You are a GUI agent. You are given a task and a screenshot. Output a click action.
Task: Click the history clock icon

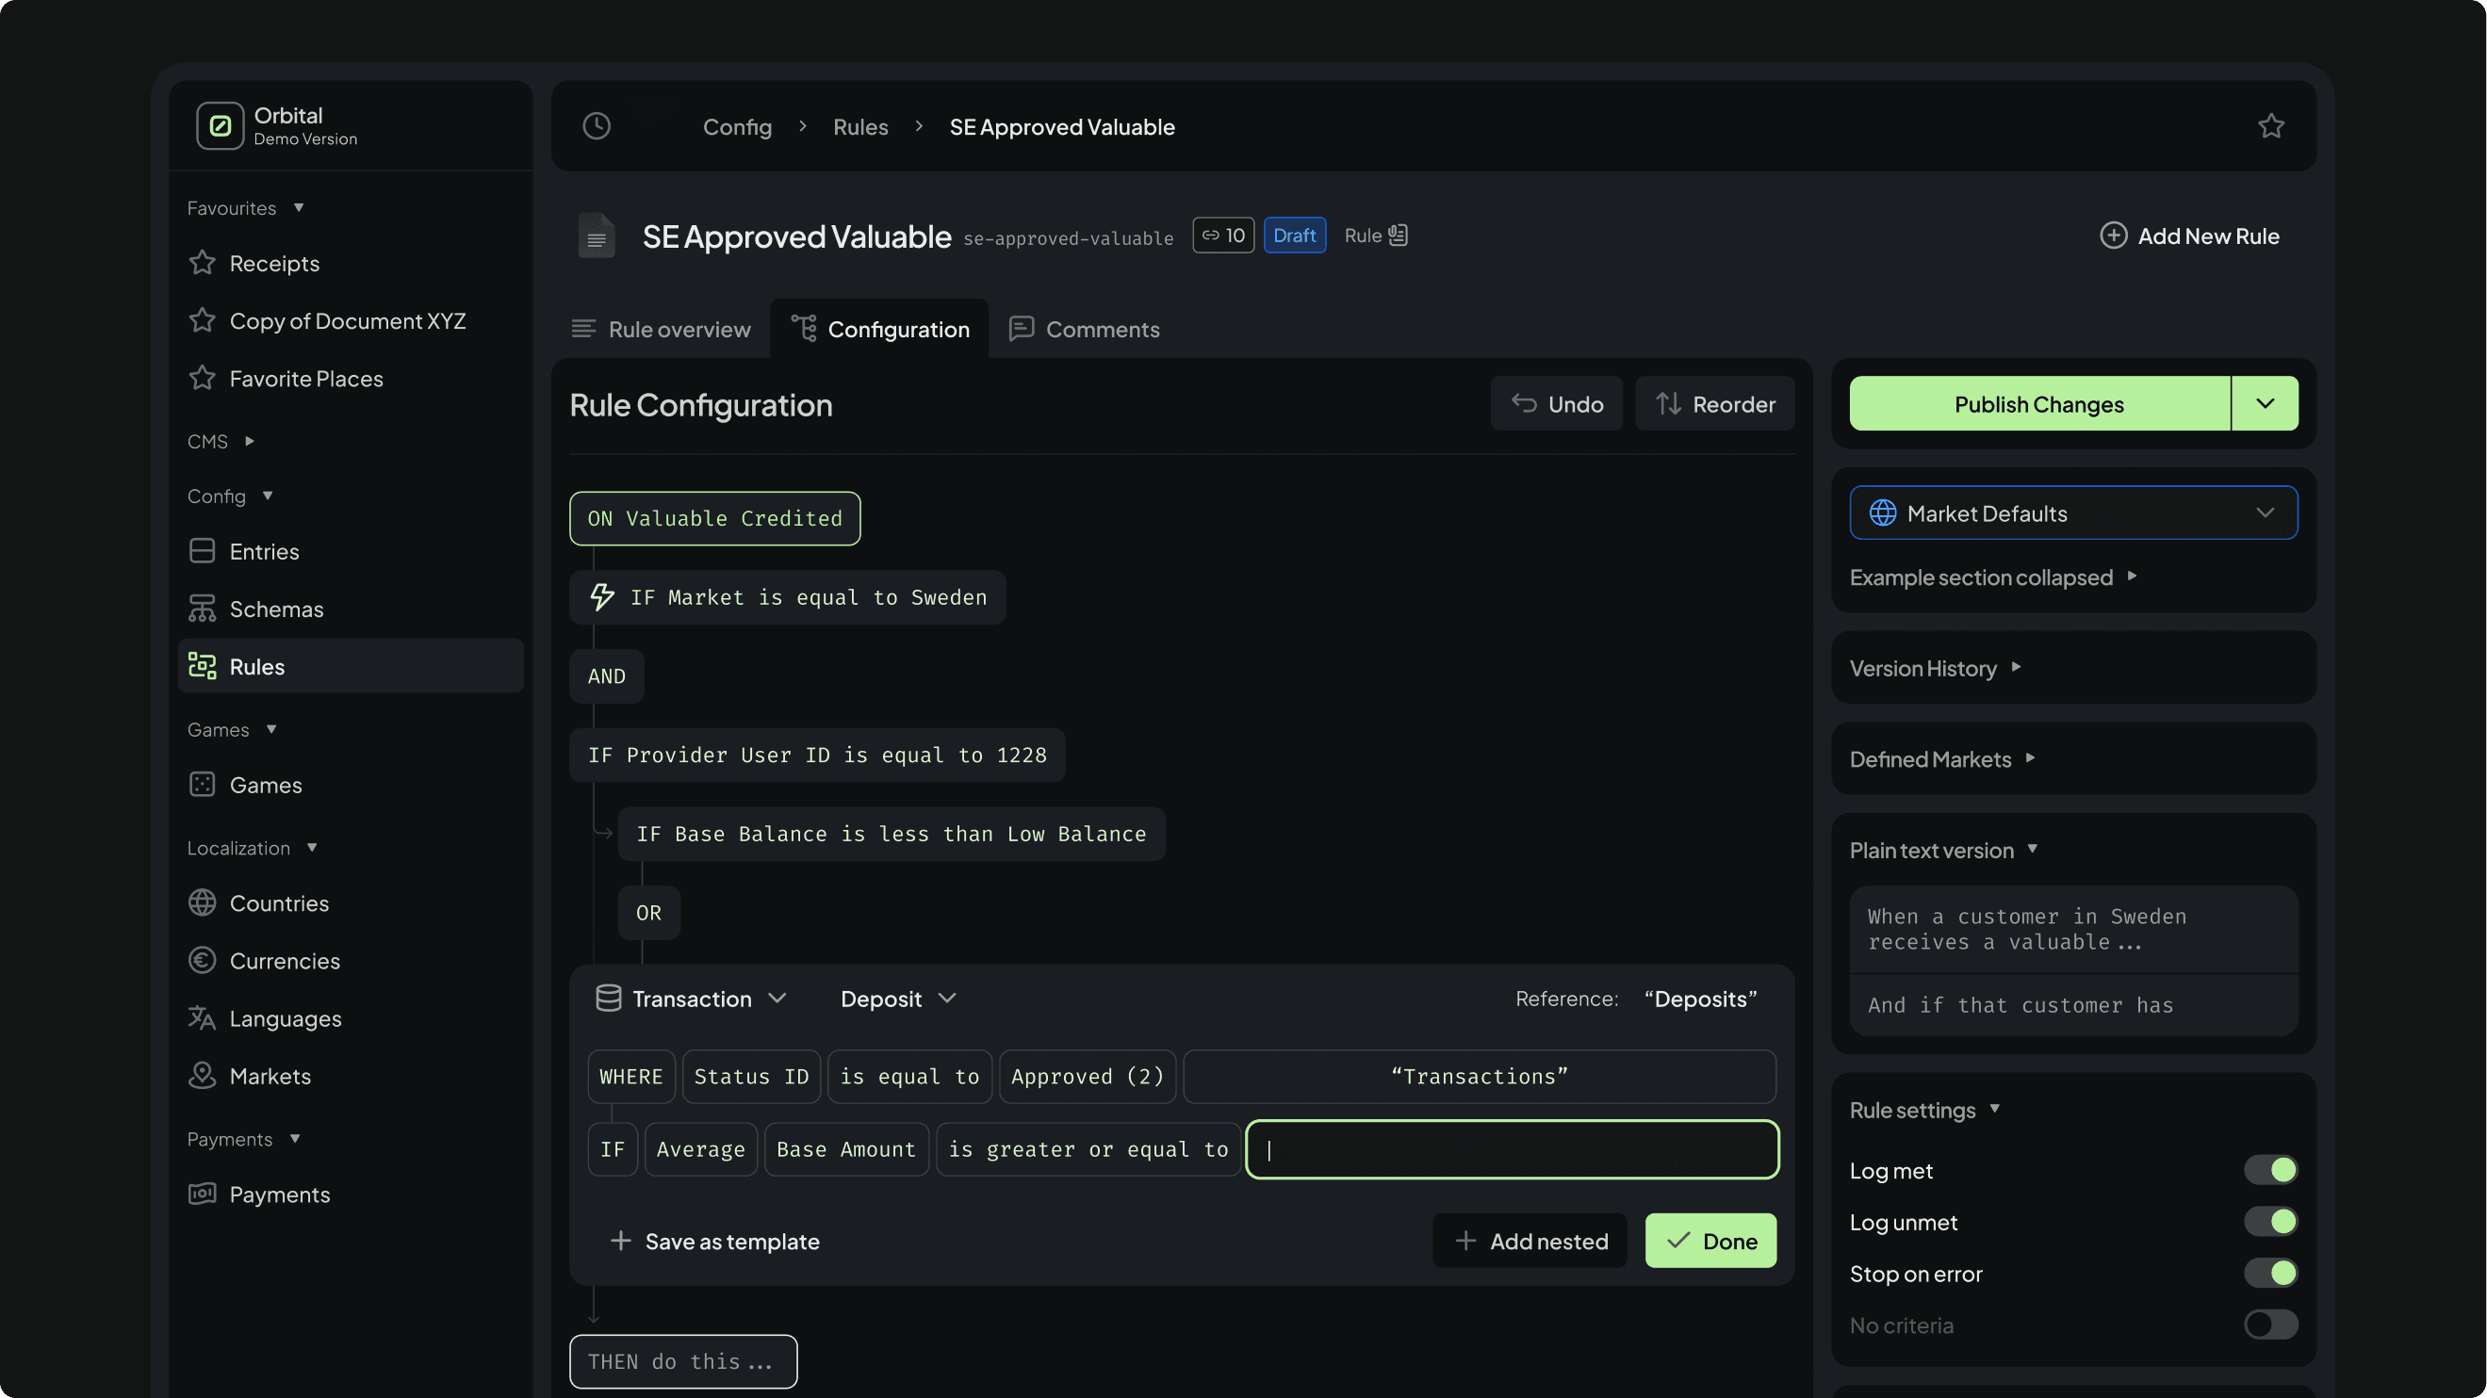[597, 126]
